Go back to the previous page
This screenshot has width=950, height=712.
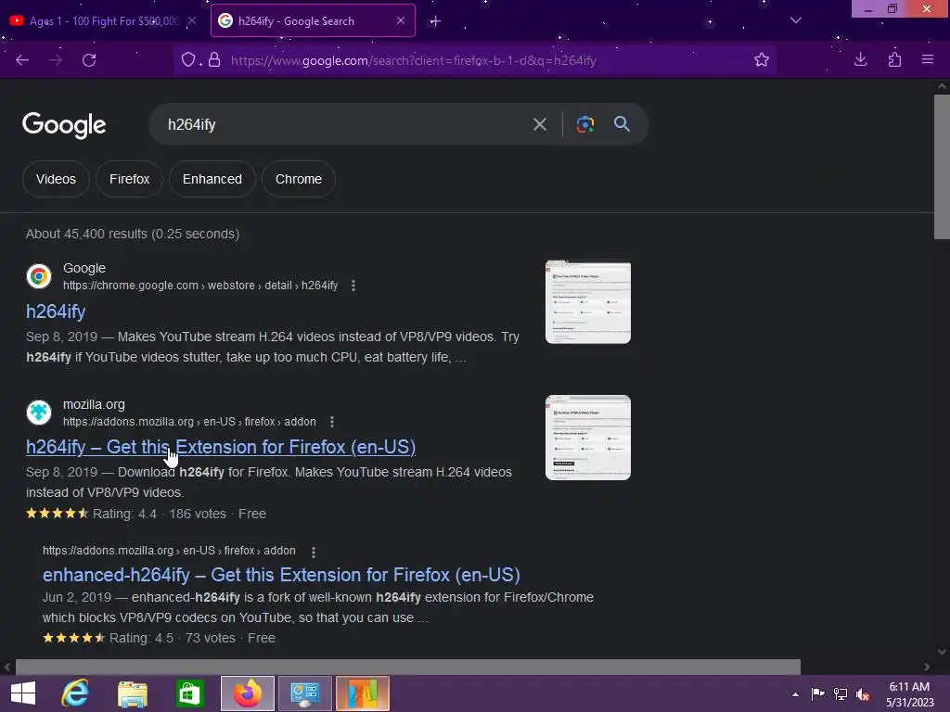[x=22, y=60]
